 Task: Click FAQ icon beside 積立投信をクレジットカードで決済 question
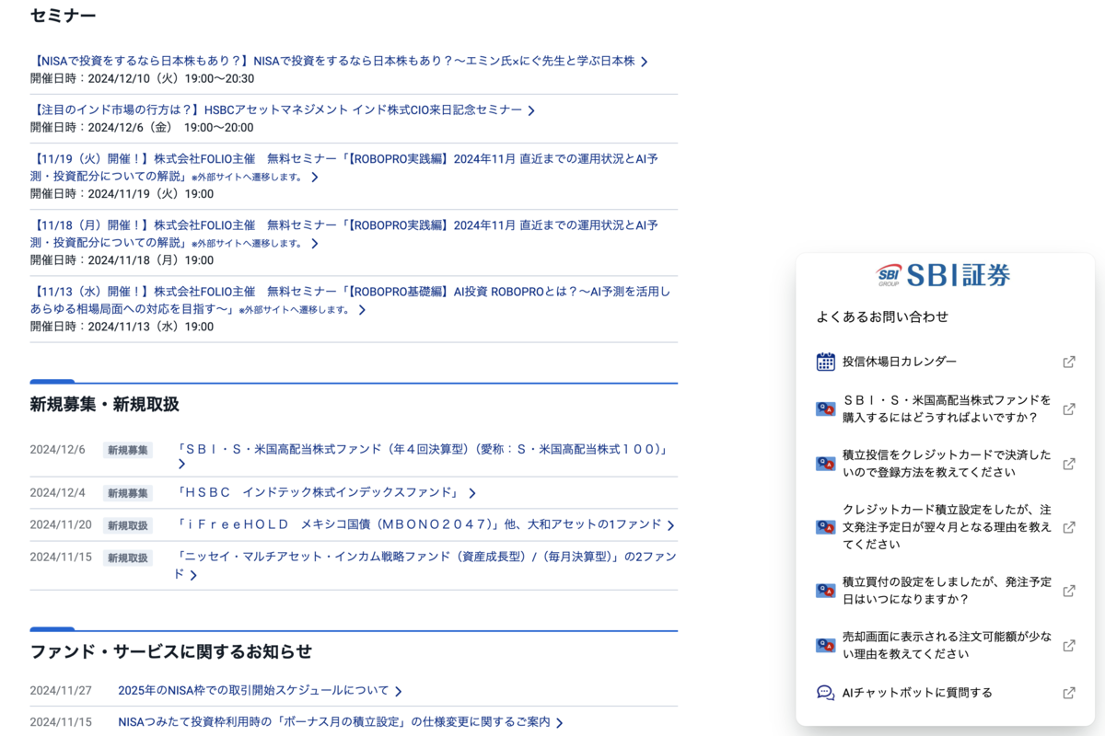[826, 464]
